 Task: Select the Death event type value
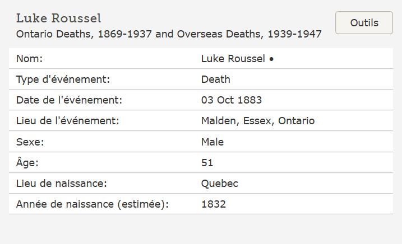coord(215,79)
